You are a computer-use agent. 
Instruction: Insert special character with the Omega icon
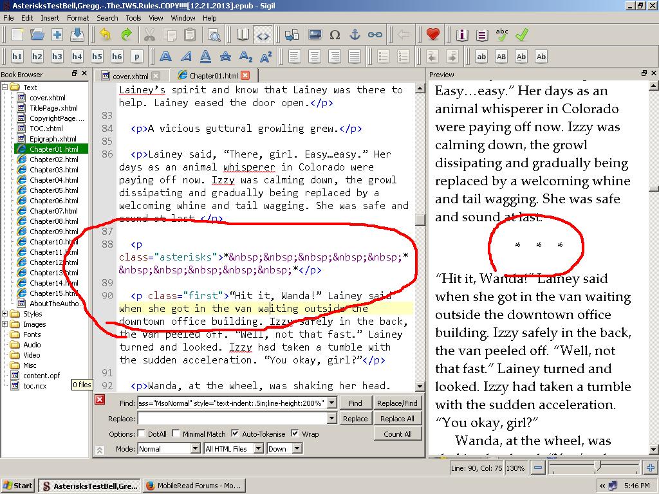click(x=335, y=35)
